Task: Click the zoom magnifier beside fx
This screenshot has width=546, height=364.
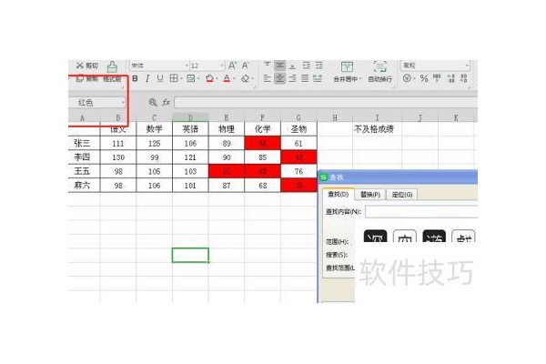Action: click(x=153, y=103)
